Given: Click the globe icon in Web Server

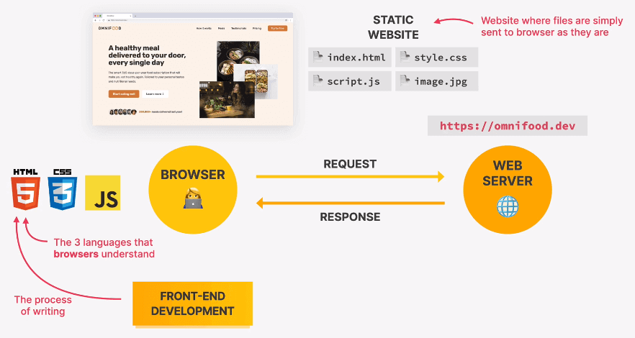Looking at the screenshot, I should pyautogui.click(x=507, y=206).
